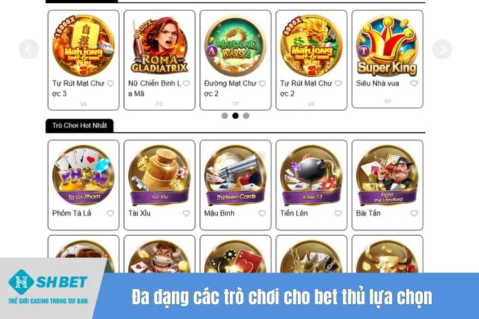This screenshot has width=479, height=319.
Task: Favorite Tự Rút Mạt Chược 3 with heart
Action: 110,84
